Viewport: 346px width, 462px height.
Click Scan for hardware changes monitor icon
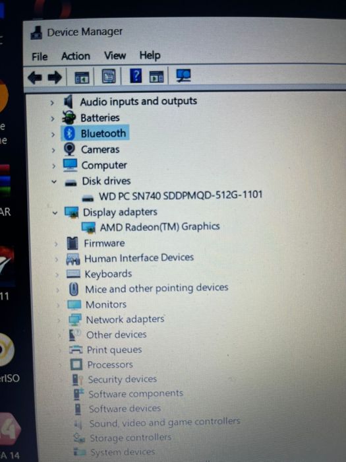(184, 76)
